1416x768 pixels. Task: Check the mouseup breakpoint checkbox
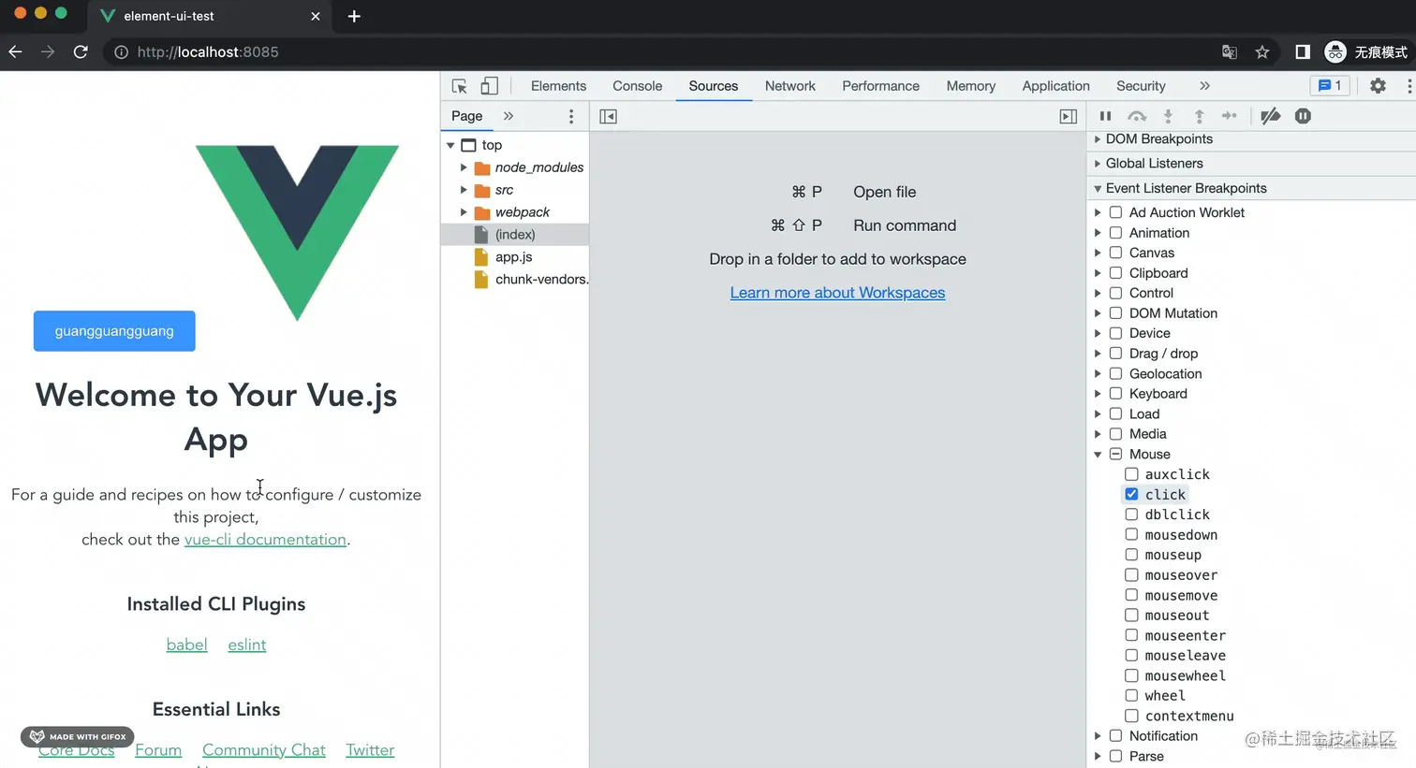pos(1131,555)
